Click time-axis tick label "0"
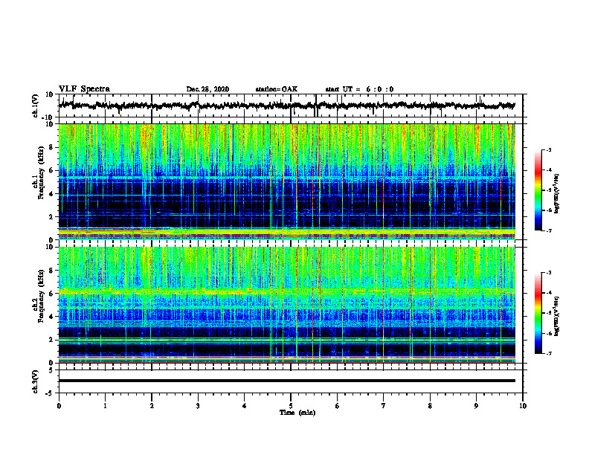 tap(59, 406)
